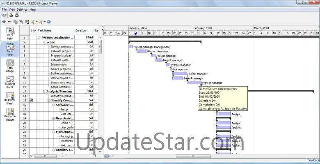Click the blue today marker on timeline
320x164 pixels.
[135, 34]
